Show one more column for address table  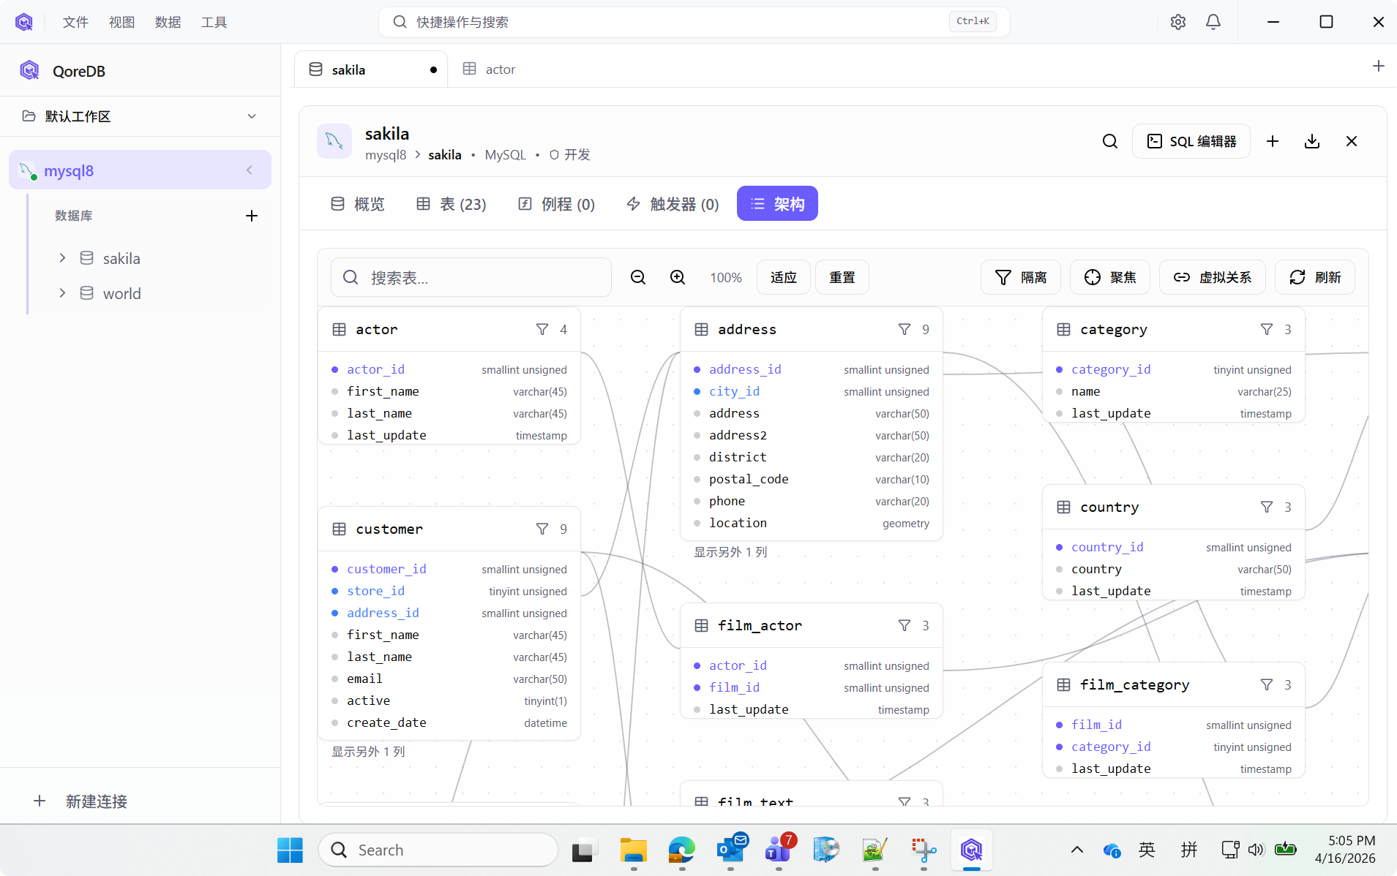[730, 552]
